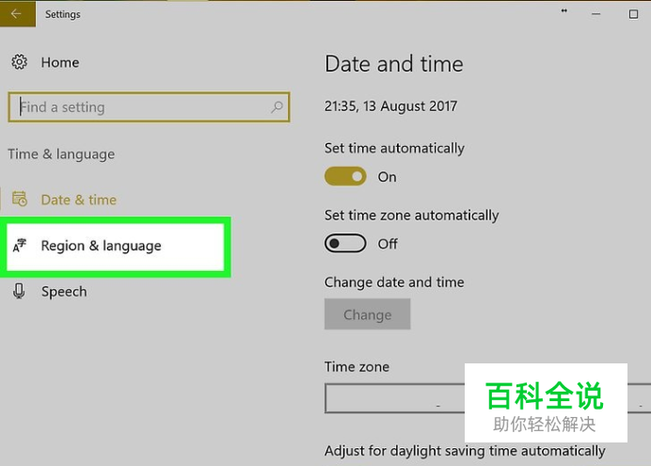
Task: Maximize the Settings window
Action: (633, 14)
